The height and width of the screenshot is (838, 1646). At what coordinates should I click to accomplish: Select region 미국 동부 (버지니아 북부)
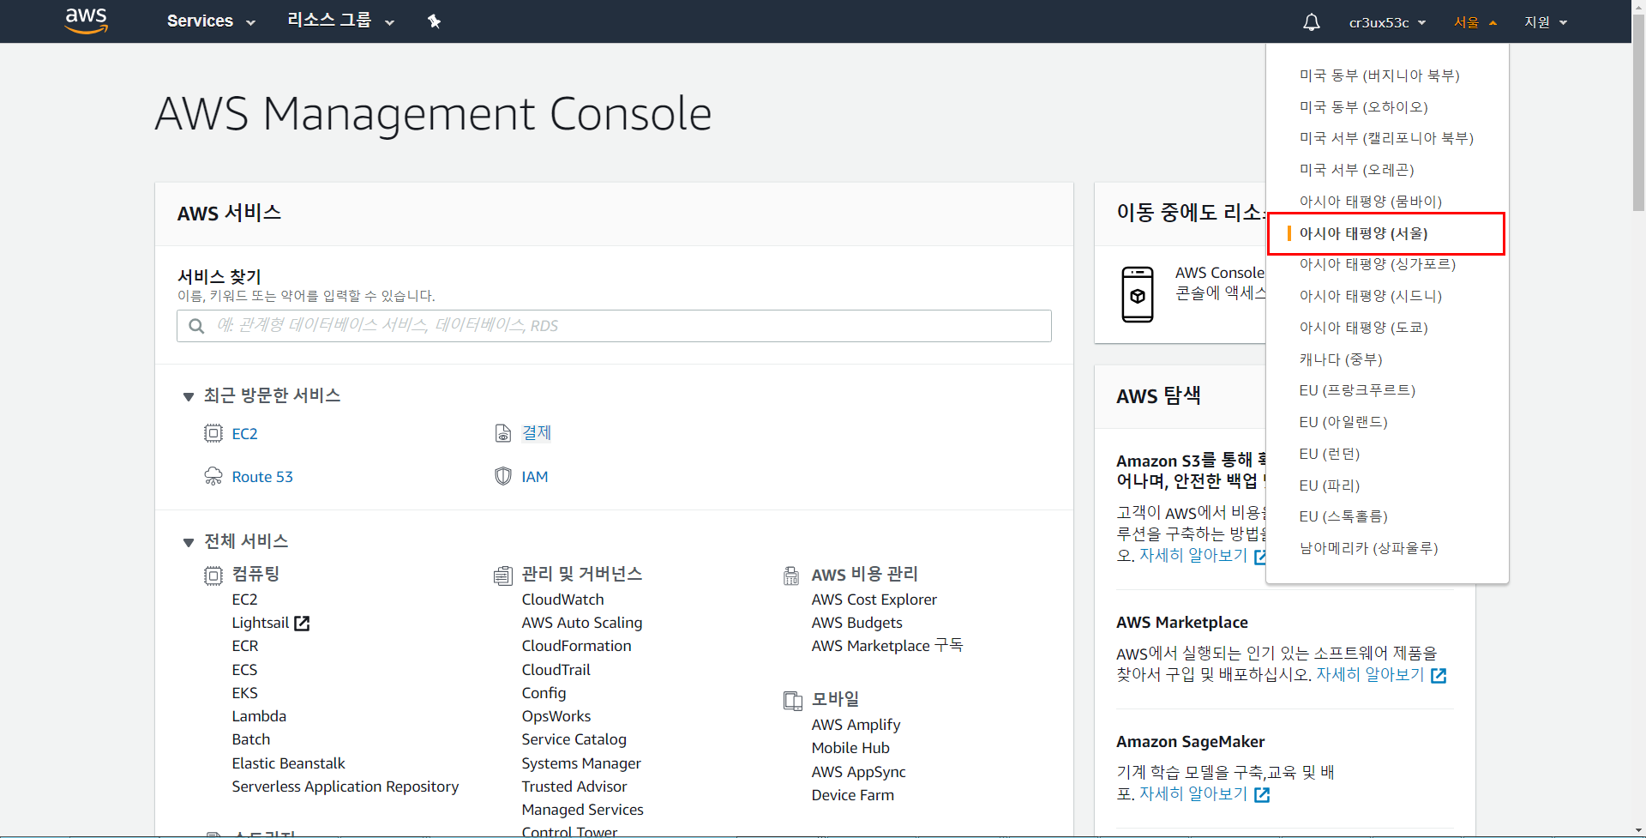pos(1379,75)
